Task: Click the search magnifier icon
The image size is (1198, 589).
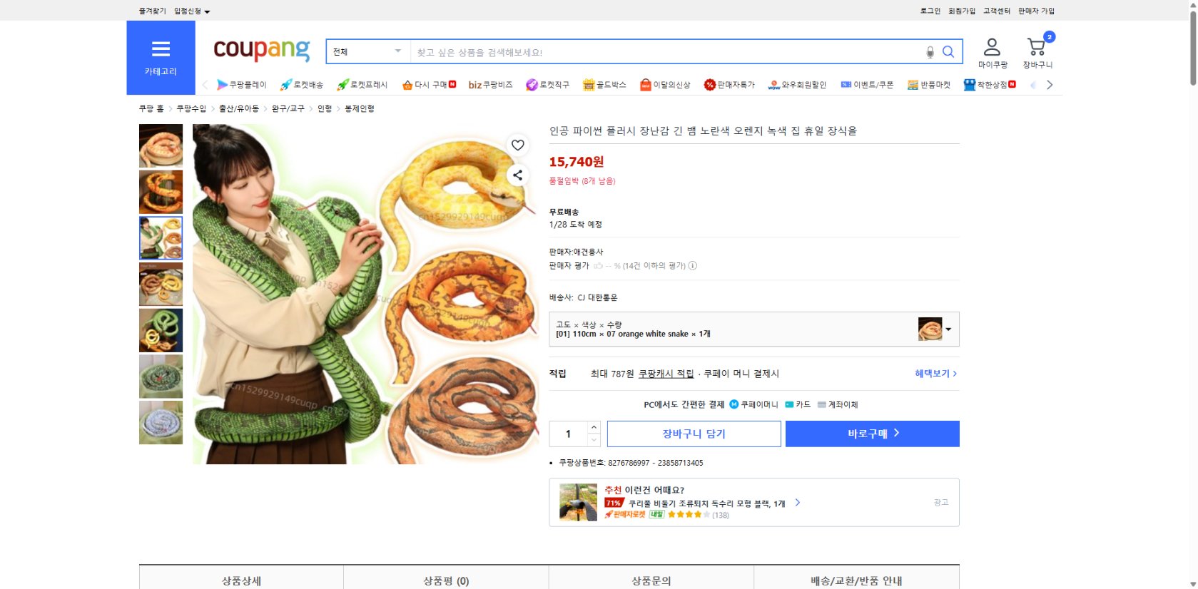Action: click(948, 51)
